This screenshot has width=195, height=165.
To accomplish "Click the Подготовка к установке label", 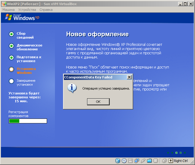I will click(x=29, y=59).
